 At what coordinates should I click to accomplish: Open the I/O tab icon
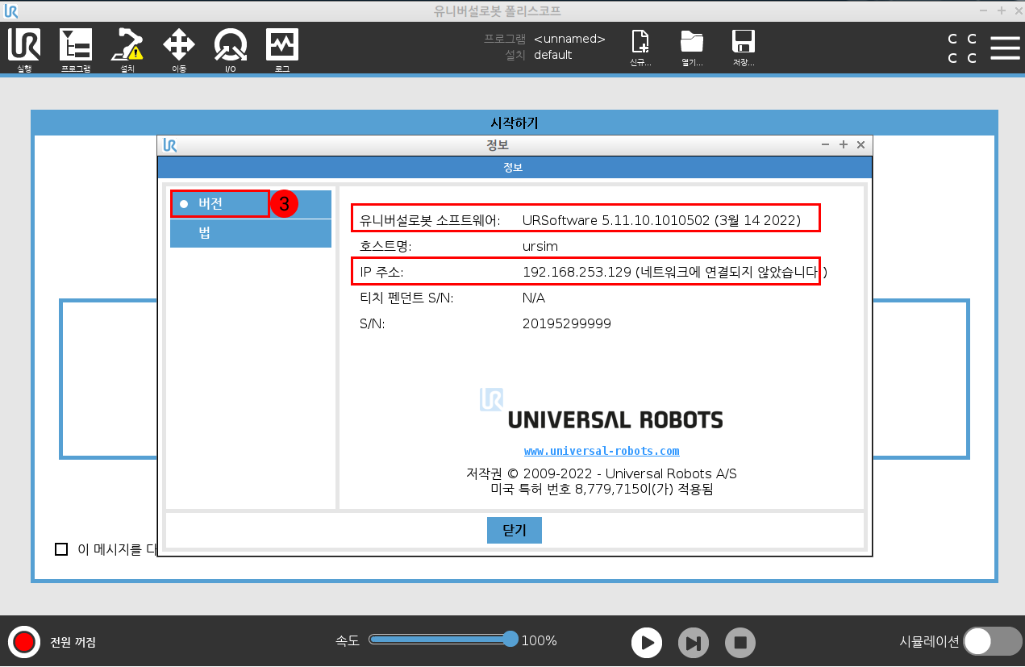(231, 50)
